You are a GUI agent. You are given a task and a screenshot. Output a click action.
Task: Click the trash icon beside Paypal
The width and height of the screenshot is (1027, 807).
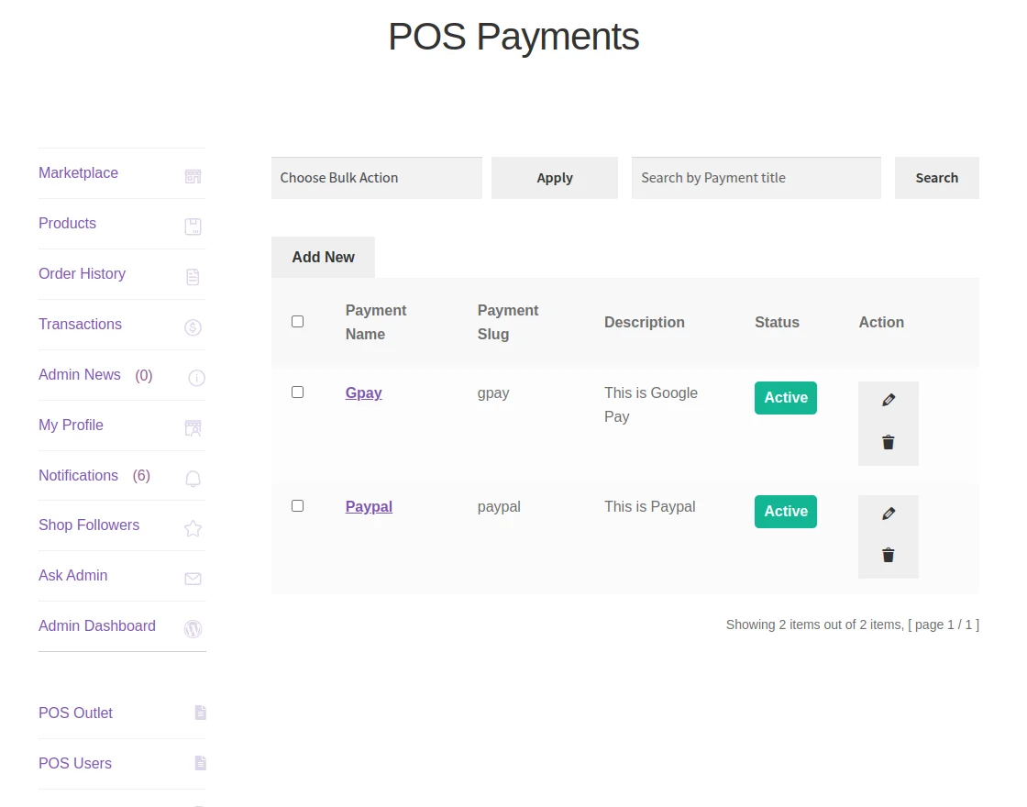888,555
